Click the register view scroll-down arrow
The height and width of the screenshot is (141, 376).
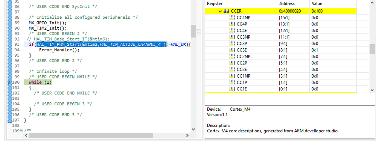tap(372, 90)
